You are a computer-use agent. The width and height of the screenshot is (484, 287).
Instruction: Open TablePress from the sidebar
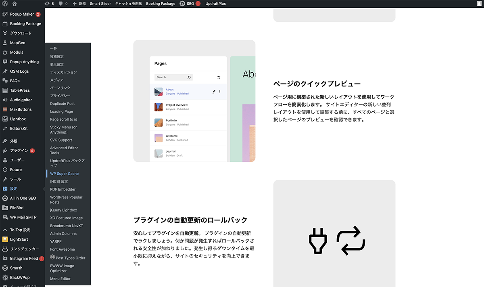tap(20, 90)
